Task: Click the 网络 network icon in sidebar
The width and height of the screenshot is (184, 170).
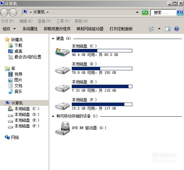Action: tap(7, 137)
